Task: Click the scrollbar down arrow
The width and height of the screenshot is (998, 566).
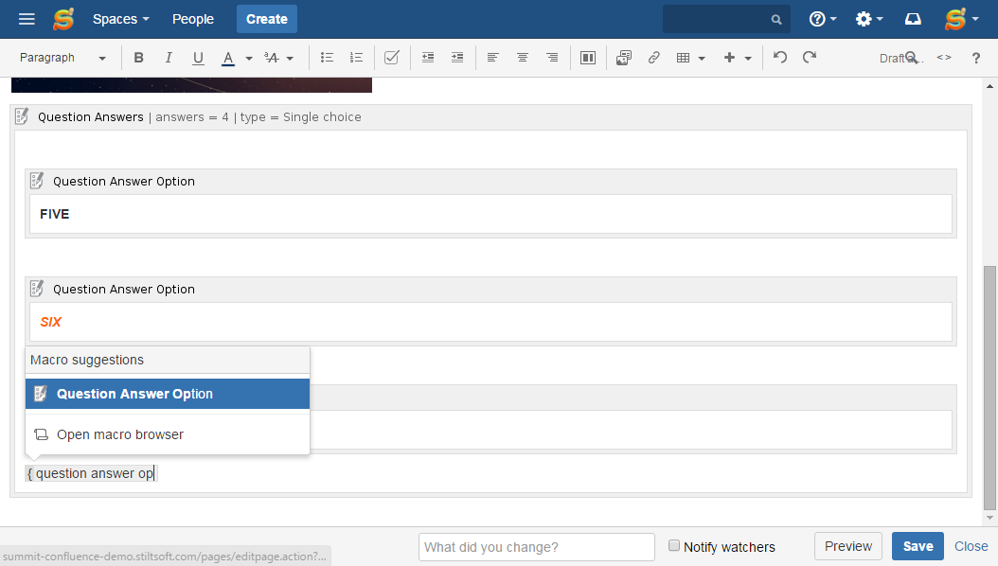Action: click(989, 519)
